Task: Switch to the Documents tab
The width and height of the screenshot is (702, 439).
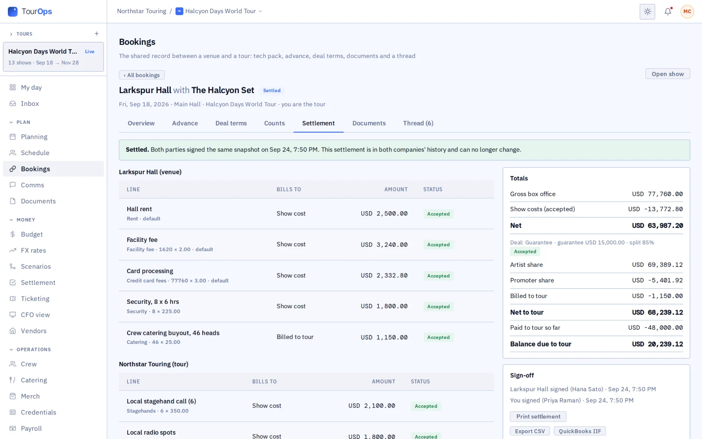Action: coord(369,123)
